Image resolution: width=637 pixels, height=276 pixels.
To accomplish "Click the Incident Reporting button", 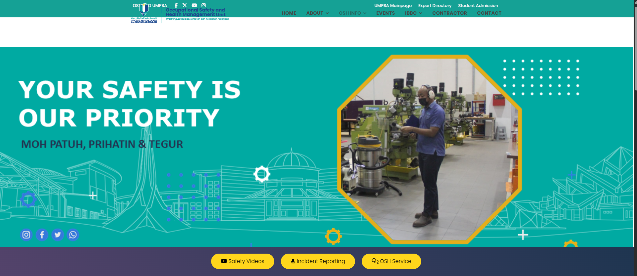I will click(x=318, y=261).
